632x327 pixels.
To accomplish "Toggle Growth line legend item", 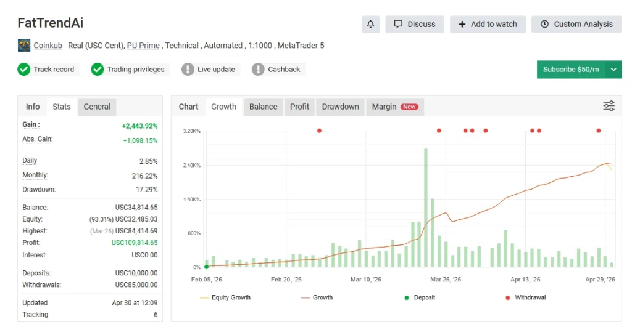I will (x=317, y=297).
